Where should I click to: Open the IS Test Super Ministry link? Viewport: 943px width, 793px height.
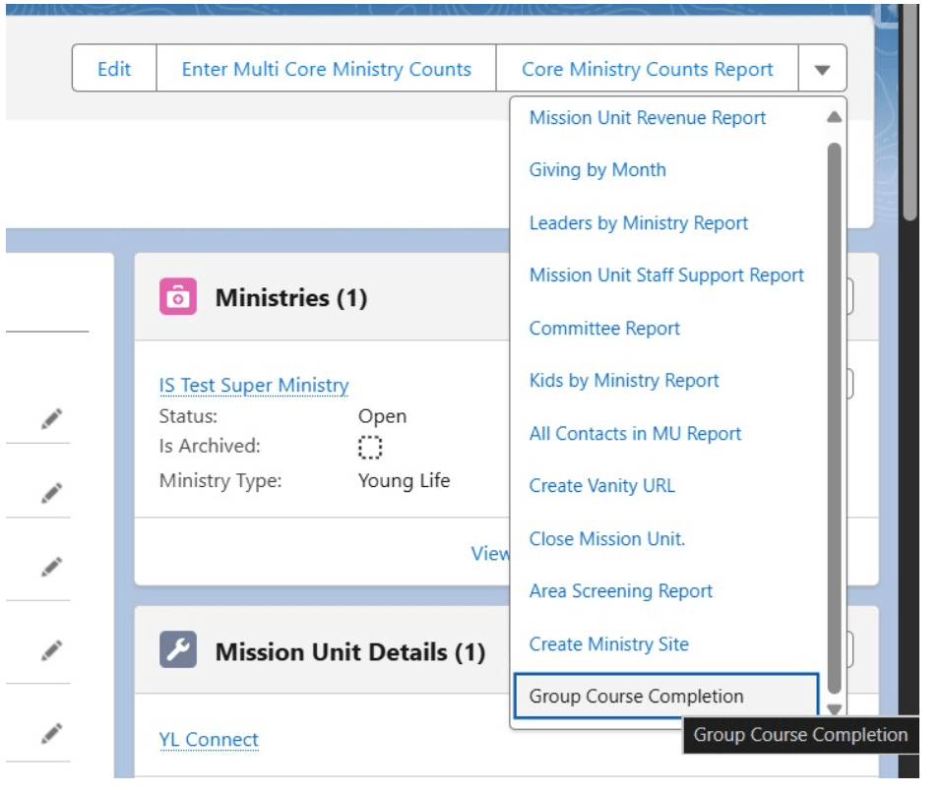point(253,386)
